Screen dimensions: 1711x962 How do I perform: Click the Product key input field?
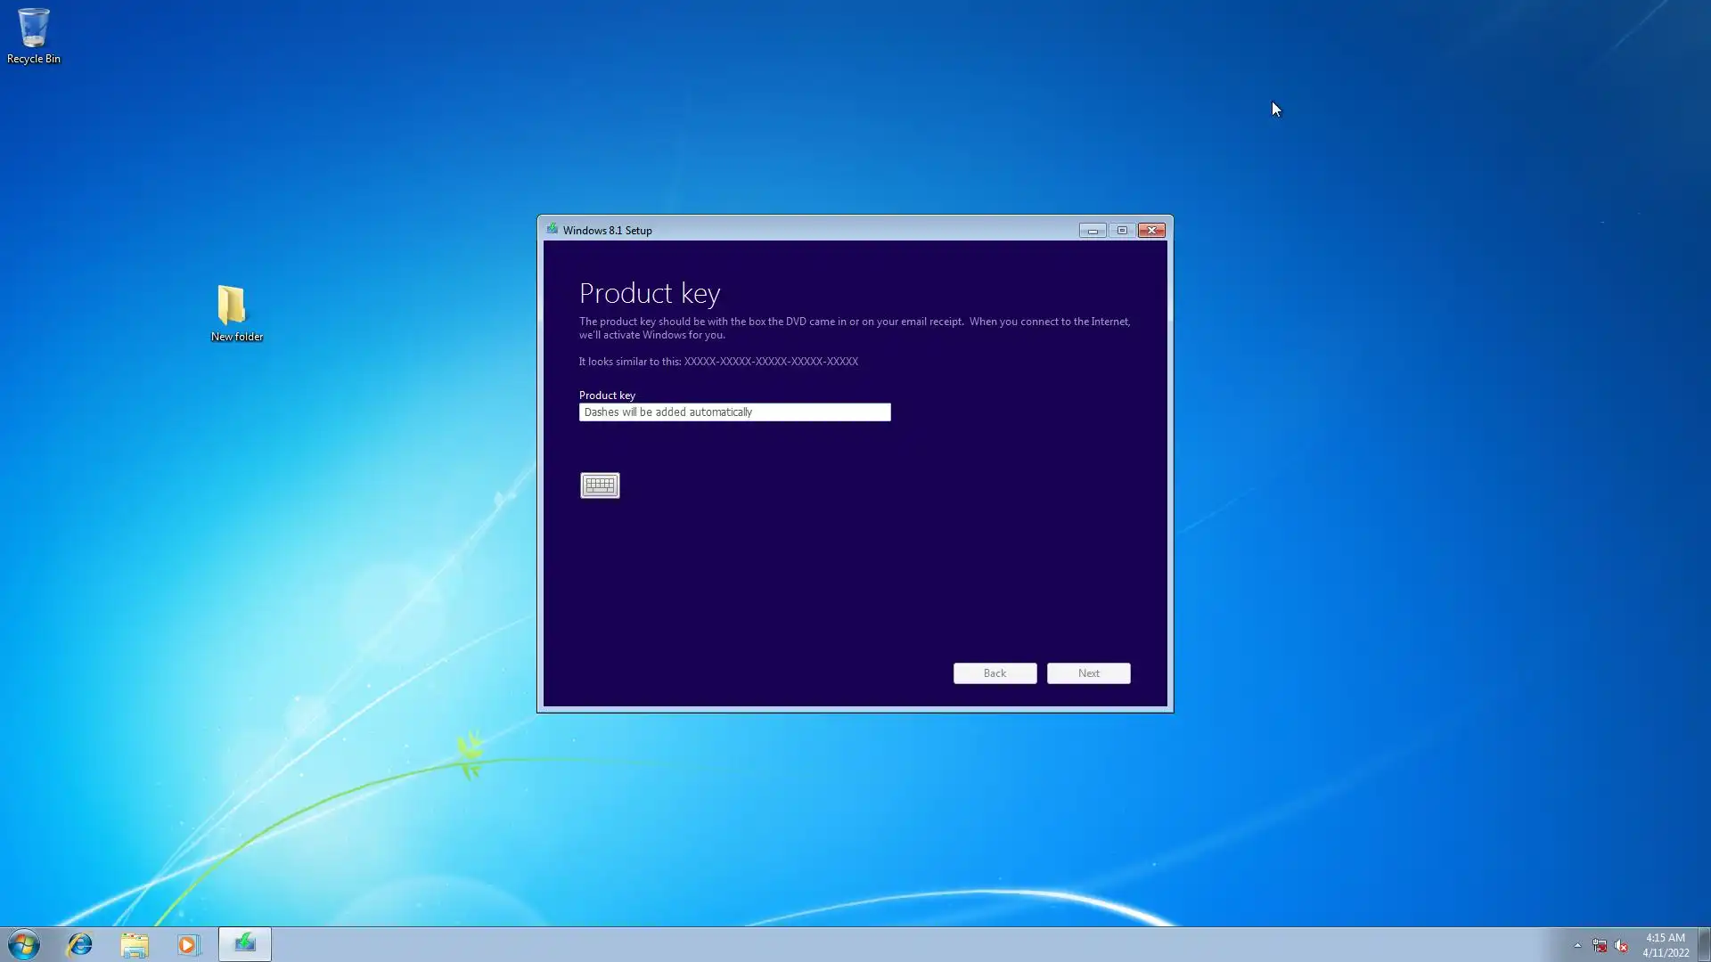point(734,412)
